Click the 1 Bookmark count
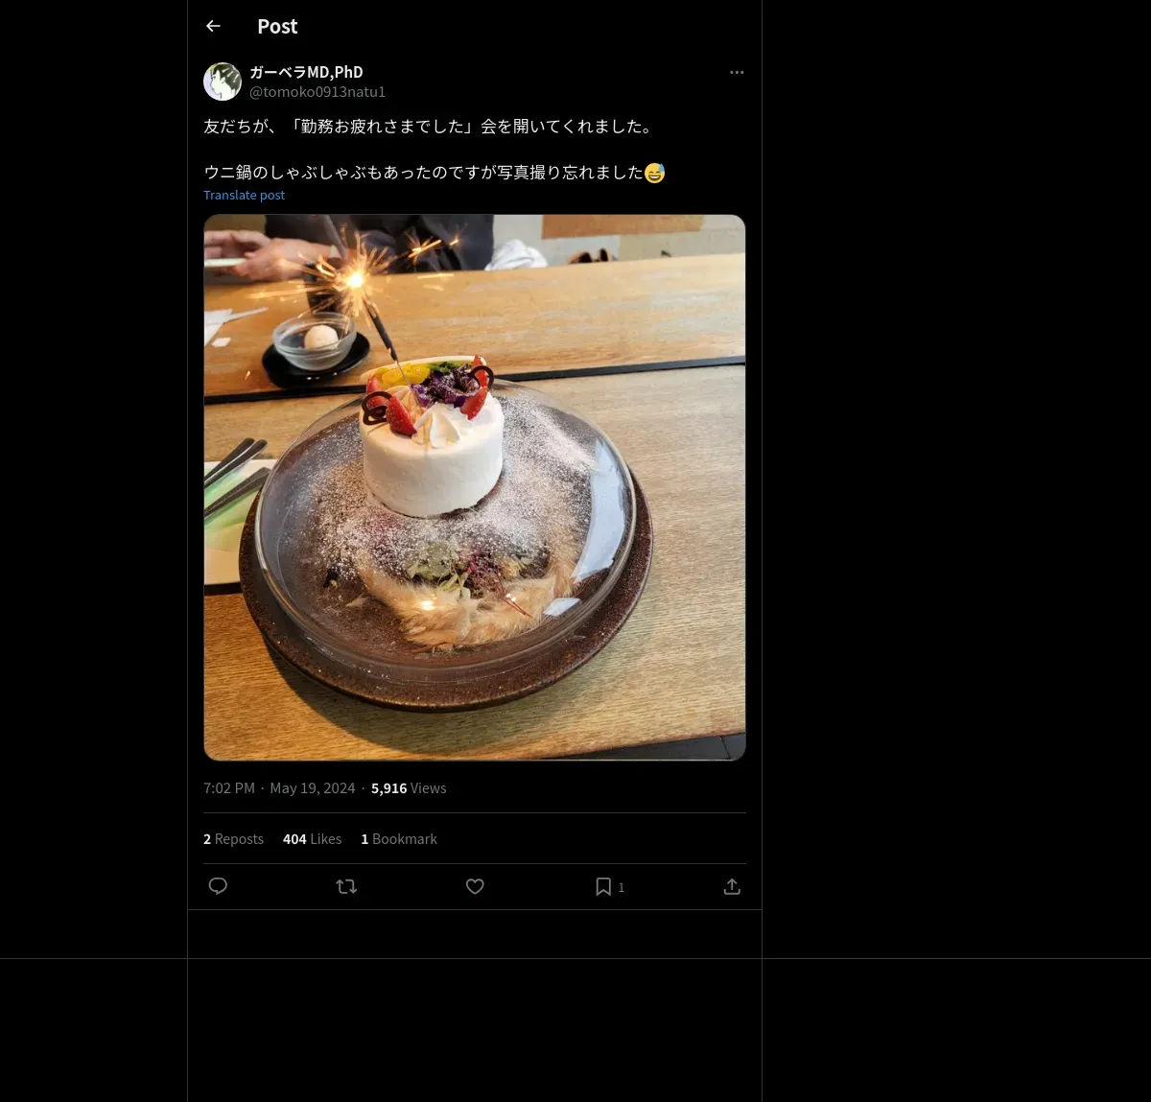 (x=399, y=838)
